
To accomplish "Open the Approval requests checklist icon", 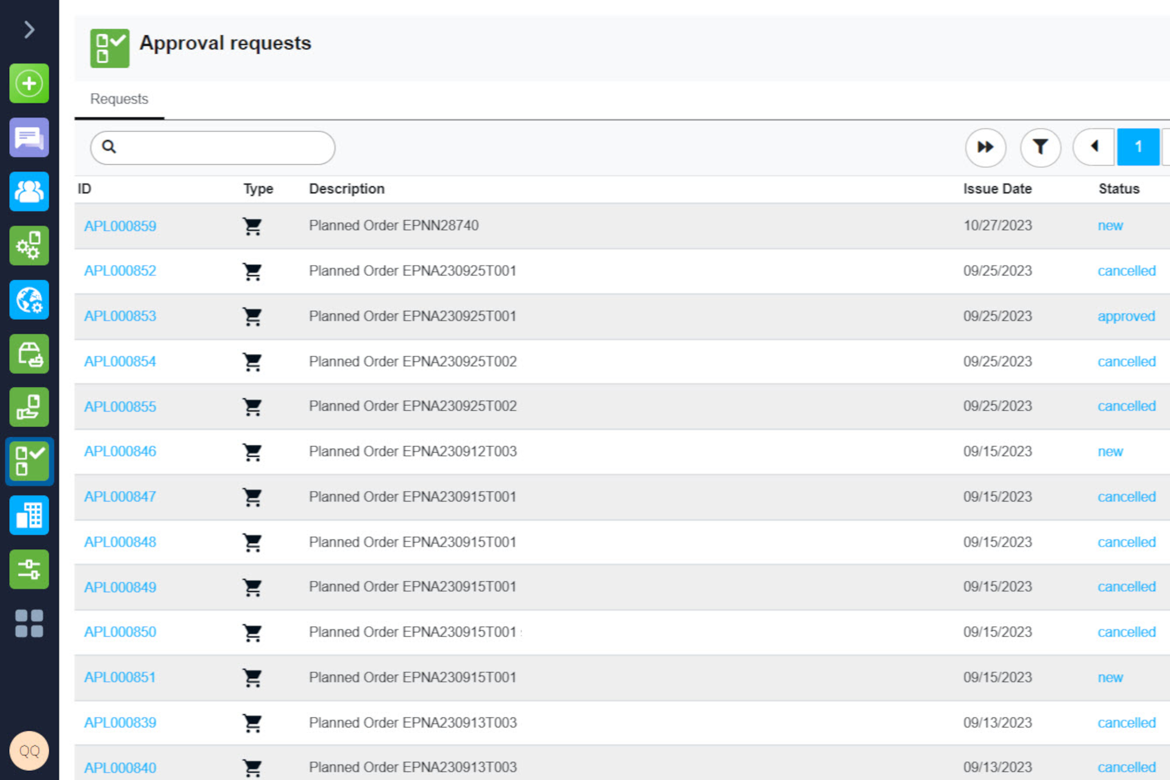I will pos(29,461).
